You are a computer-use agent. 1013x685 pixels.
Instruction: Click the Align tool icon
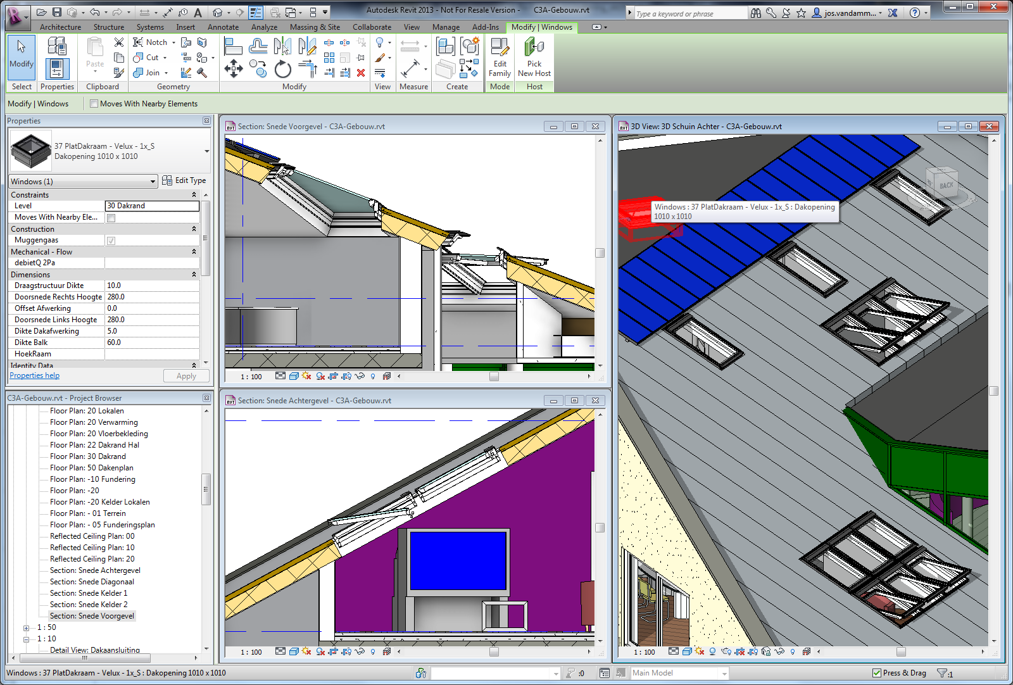(x=233, y=46)
